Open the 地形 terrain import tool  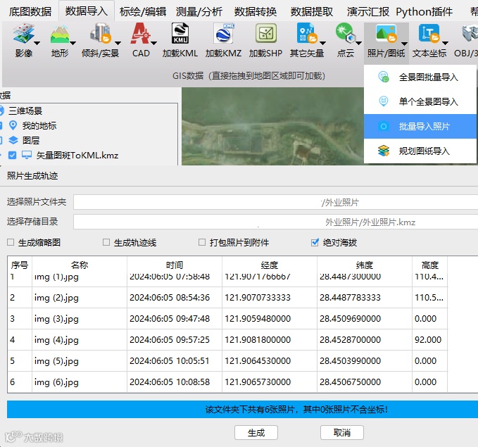point(59,41)
